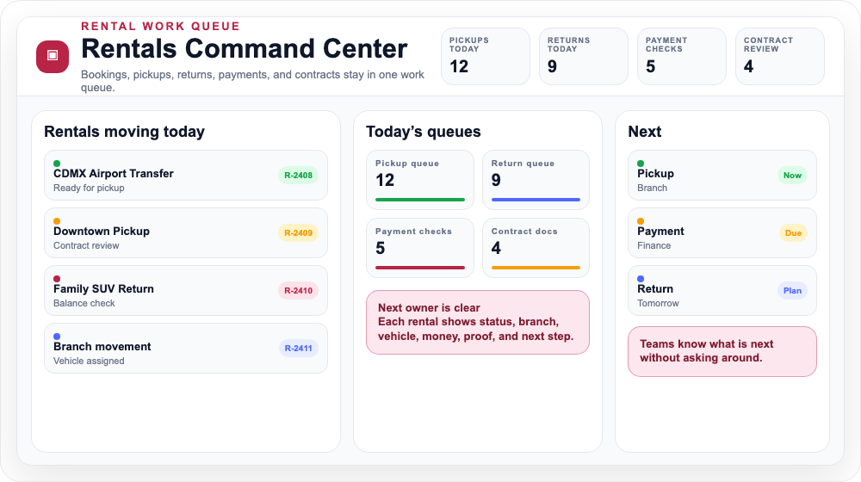Click the R-2408 badge
This screenshot has width=861, height=482.
click(298, 175)
